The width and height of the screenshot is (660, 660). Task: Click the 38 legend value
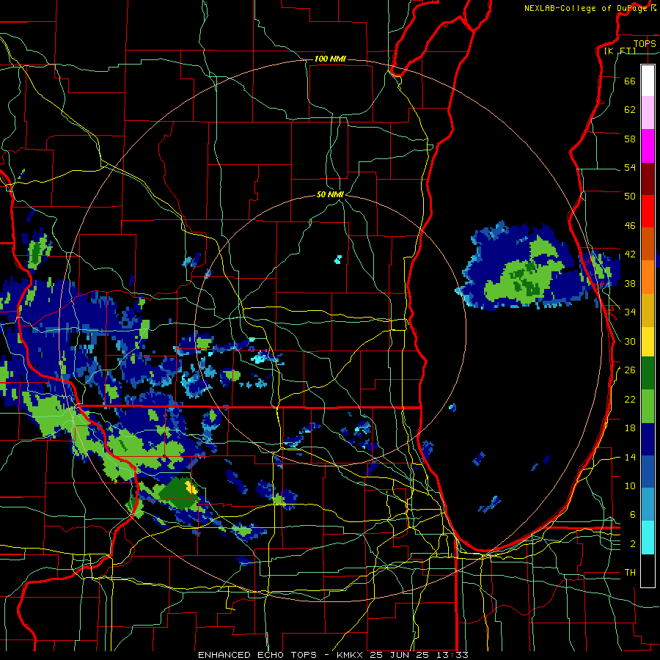(x=630, y=283)
